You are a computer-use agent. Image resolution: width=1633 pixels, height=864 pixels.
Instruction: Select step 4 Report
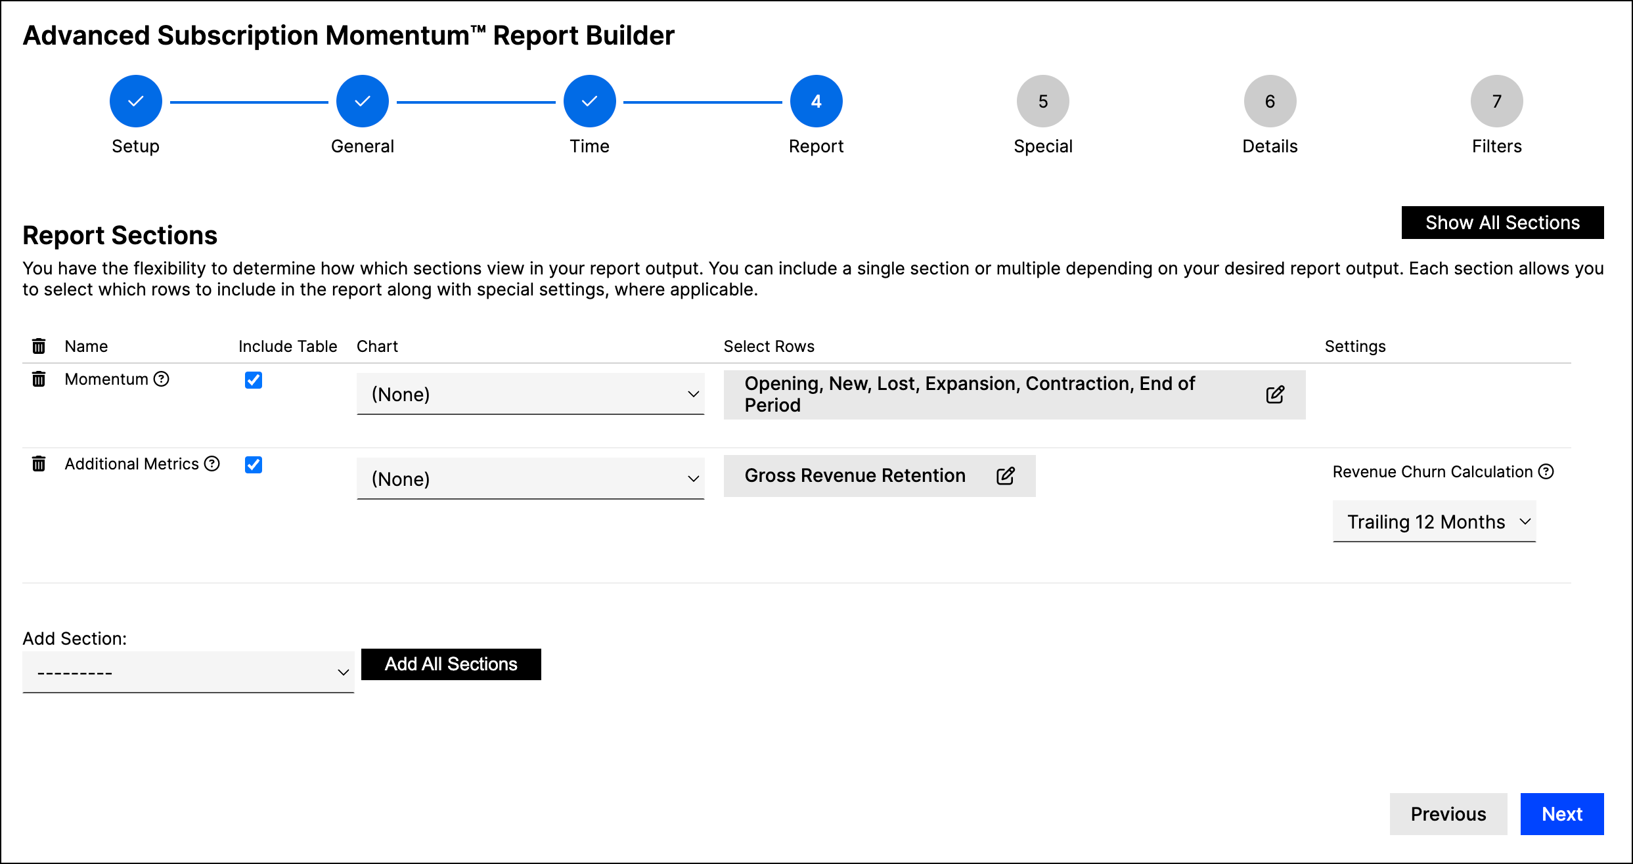point(816,101)
